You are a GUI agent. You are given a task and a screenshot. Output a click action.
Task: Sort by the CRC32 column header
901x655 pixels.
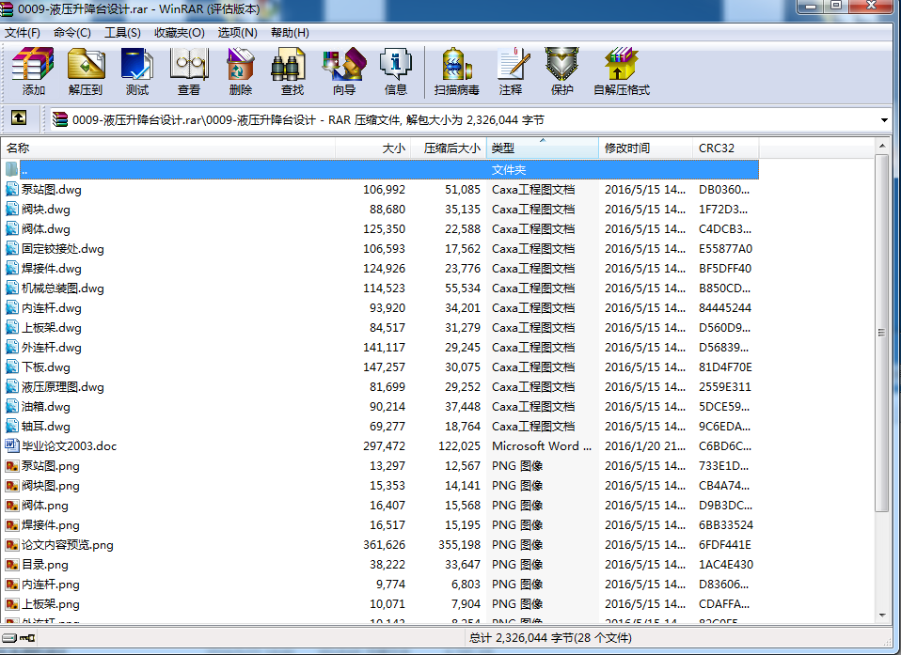click(x=726, y=148)
